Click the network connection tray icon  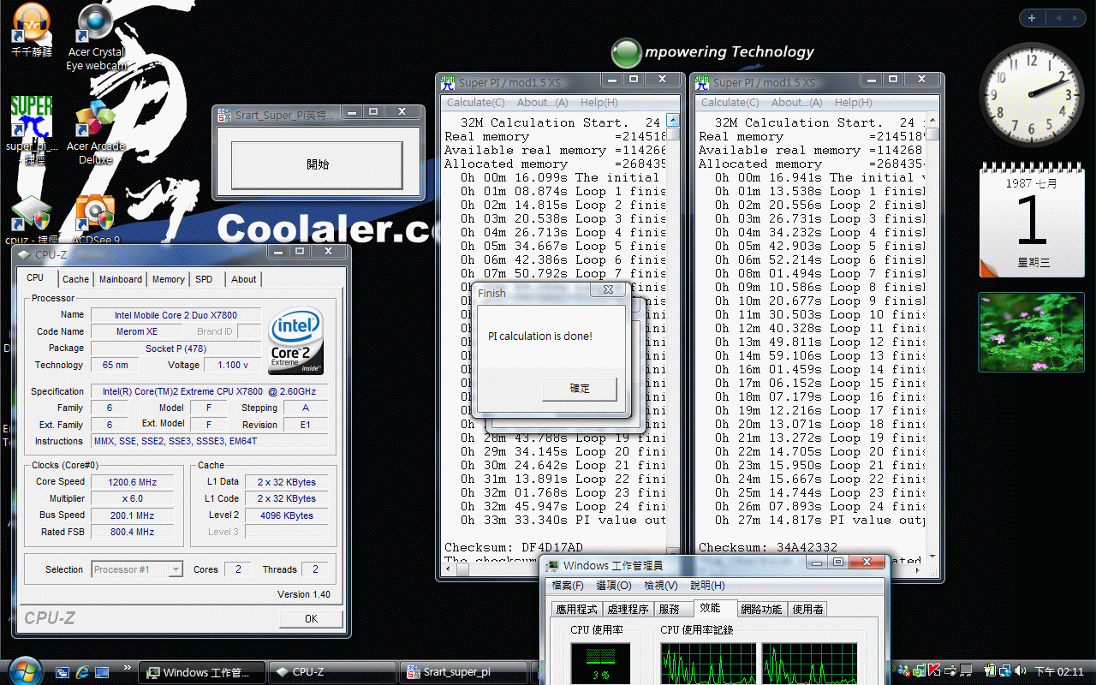coord(1004,671)
